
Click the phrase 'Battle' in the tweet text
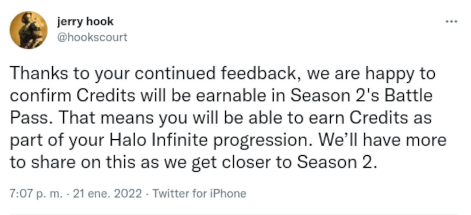click(407, 96)
